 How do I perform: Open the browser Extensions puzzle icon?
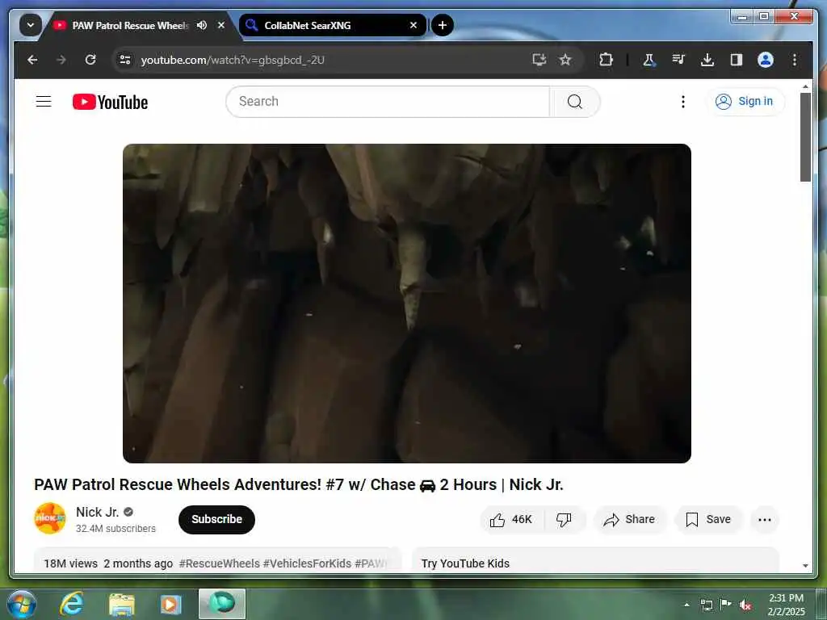click(x=606, y=60)
